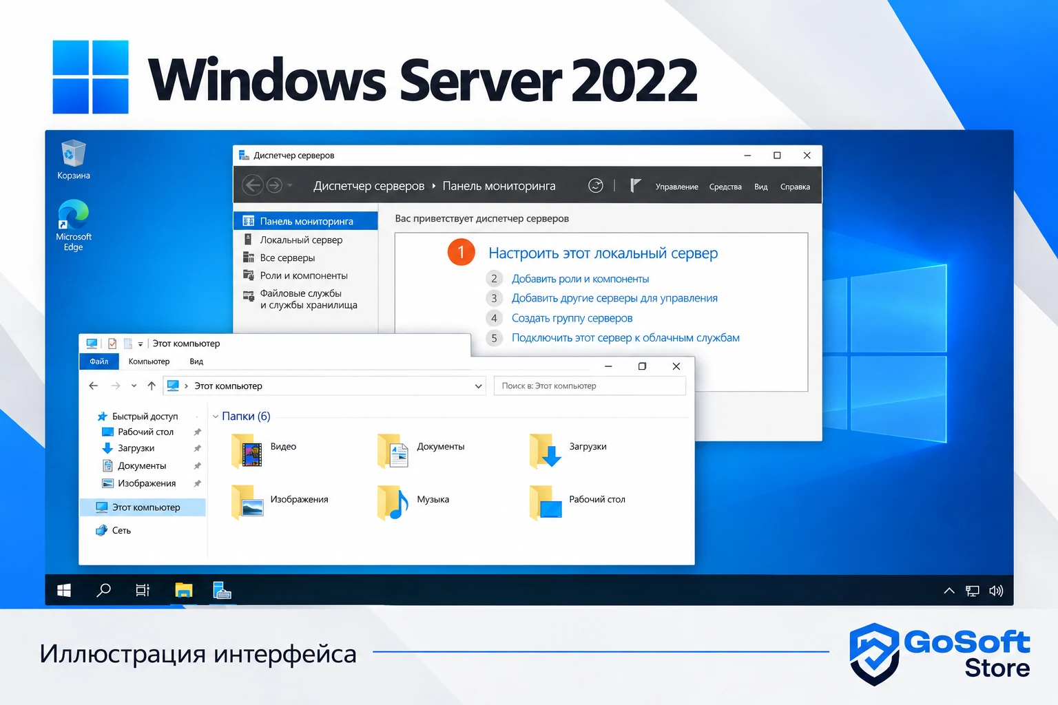Refresh the Server Manager dashboard
The width and height of the screenshot is (1058, 705).
coord(596,185)
